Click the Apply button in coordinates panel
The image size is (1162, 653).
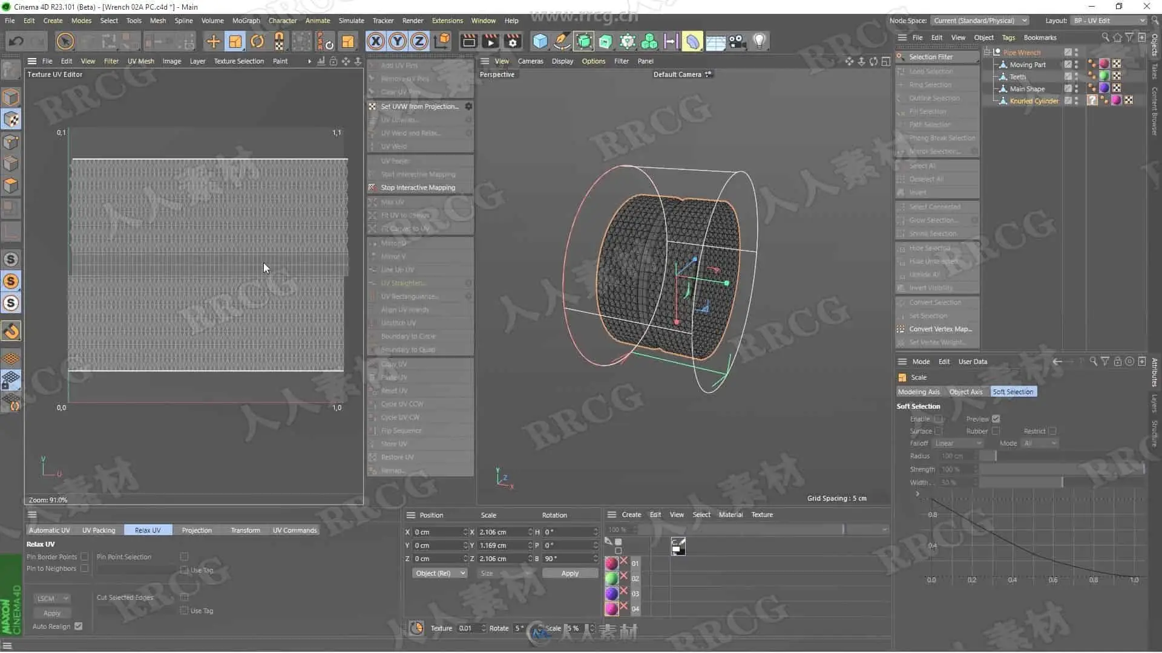point(570,573)
